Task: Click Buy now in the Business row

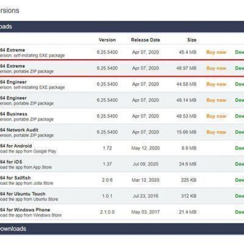Action: 216,116
